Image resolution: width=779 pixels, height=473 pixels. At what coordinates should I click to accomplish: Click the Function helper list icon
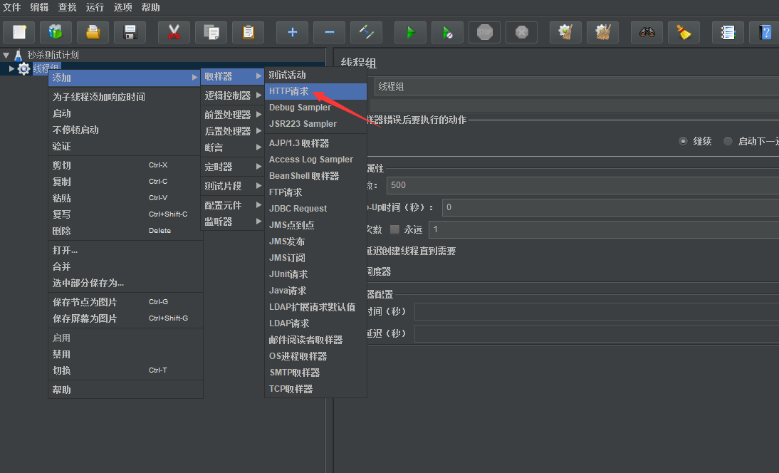728,32
